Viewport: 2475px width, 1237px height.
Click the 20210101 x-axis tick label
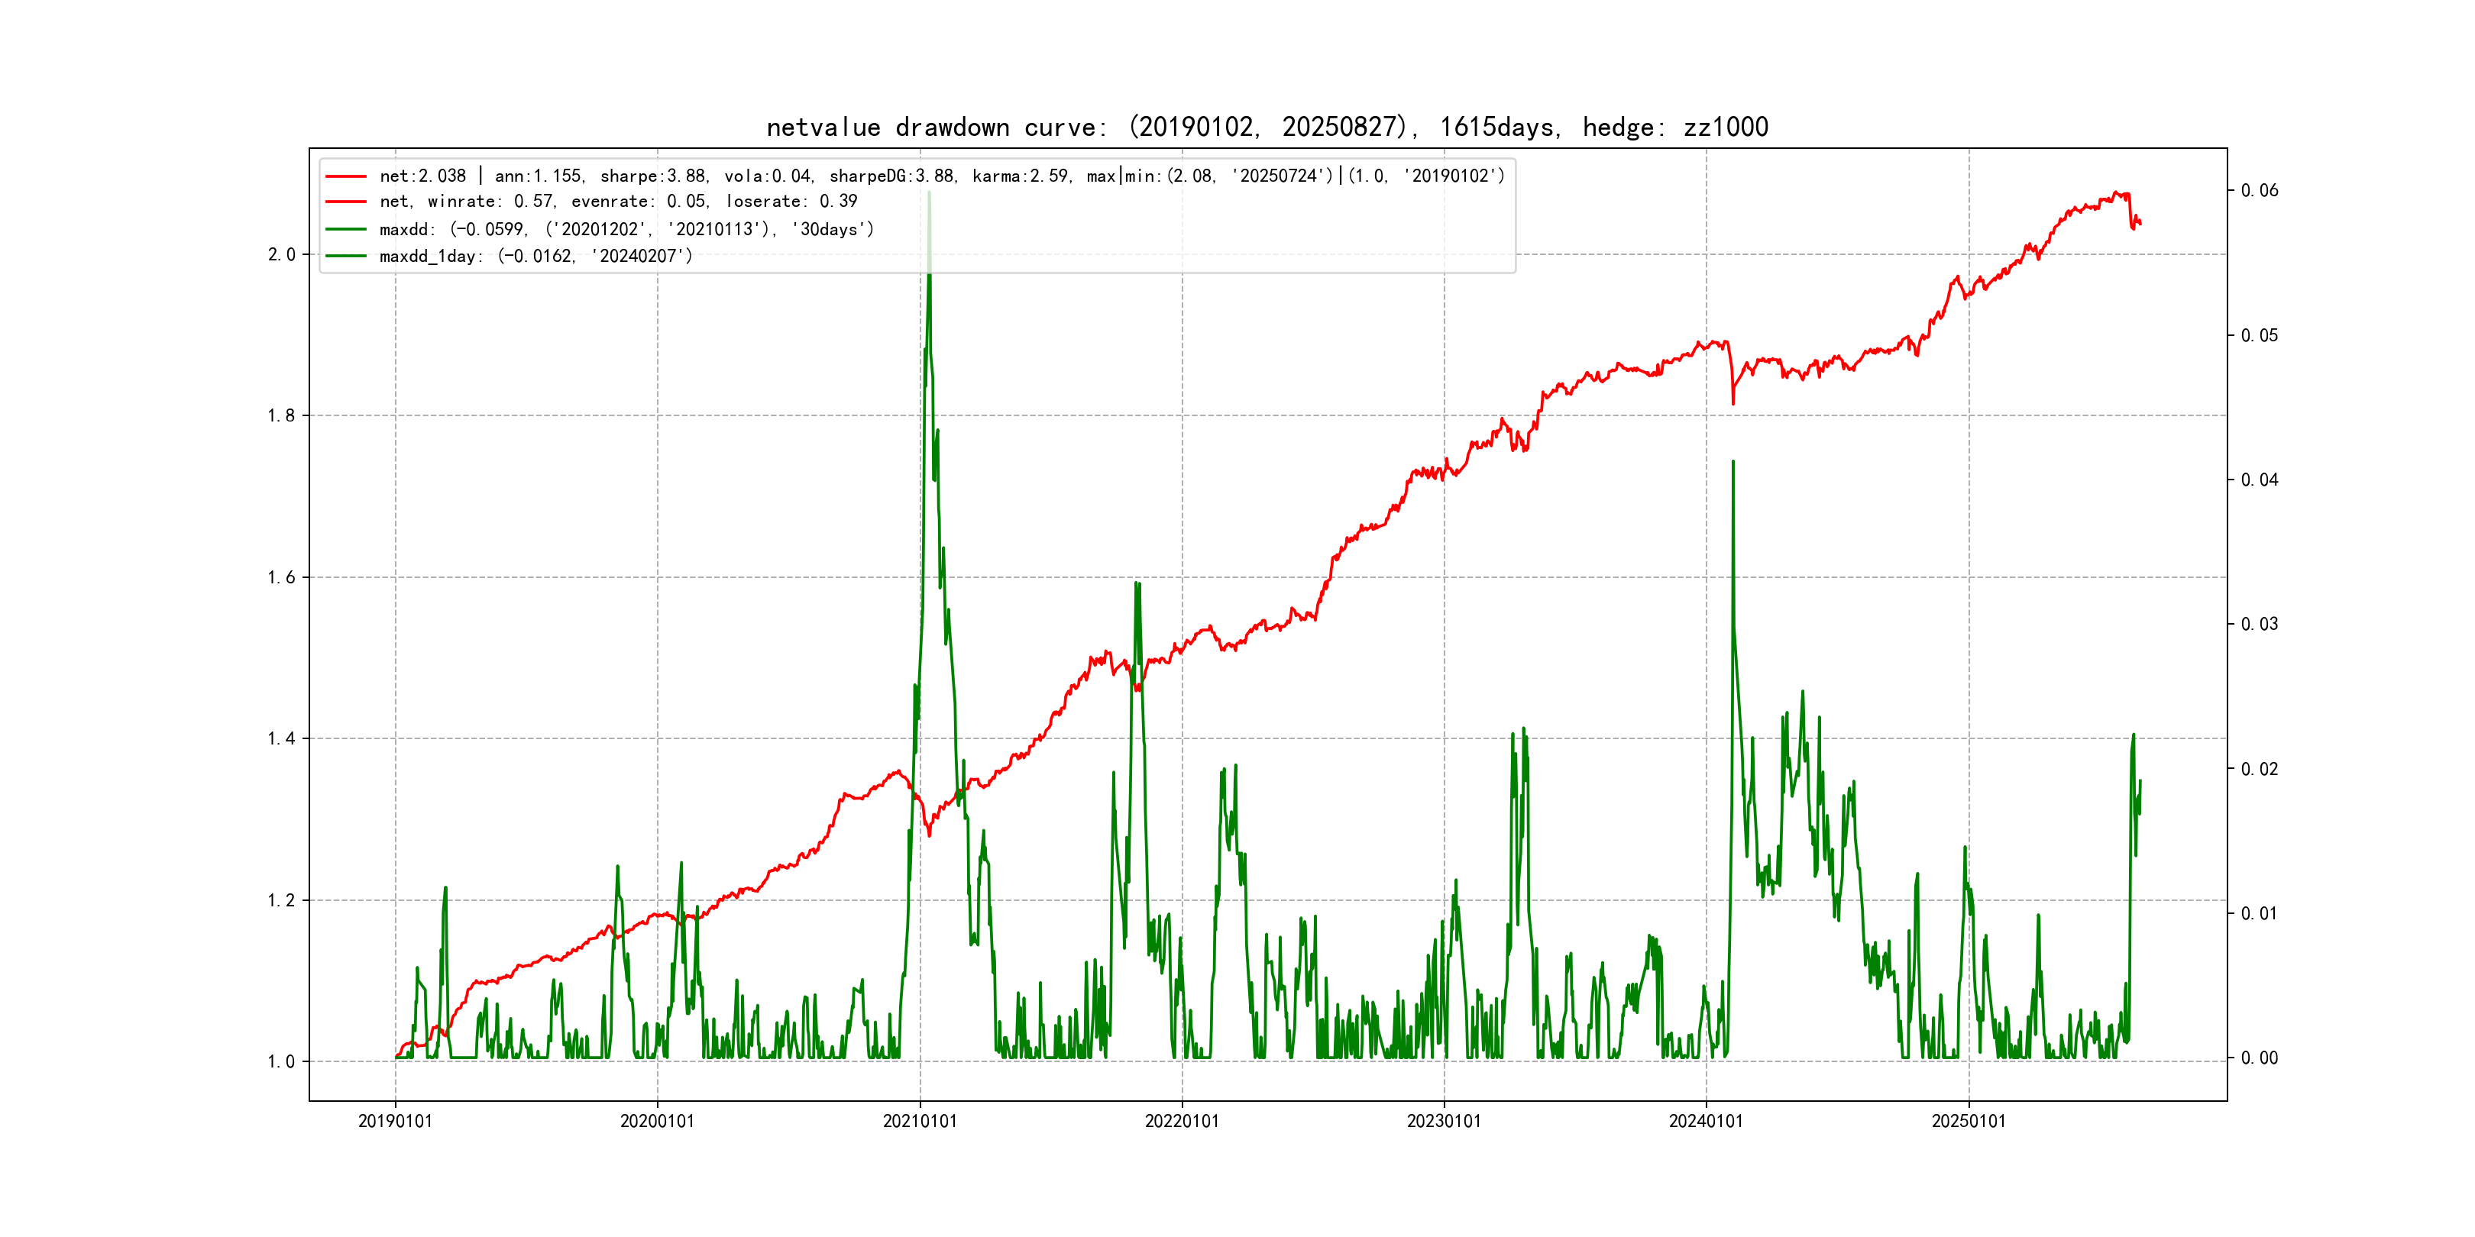point(920,1122)
